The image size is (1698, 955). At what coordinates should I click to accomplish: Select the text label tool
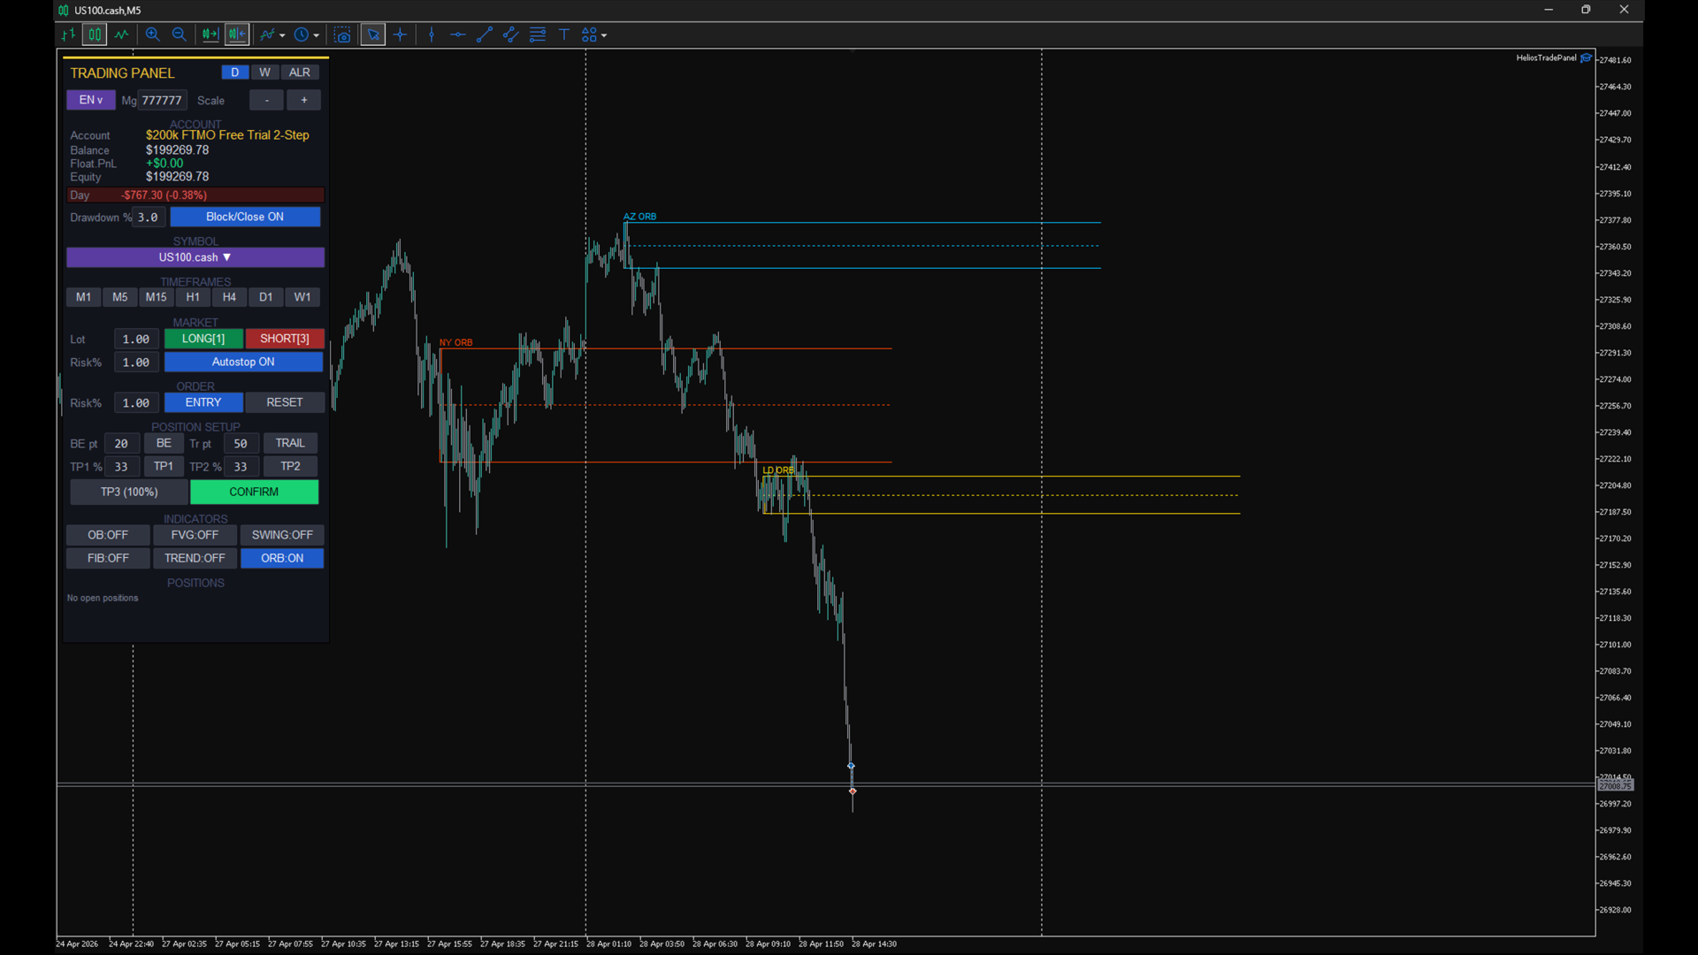(x=563, y=34)
